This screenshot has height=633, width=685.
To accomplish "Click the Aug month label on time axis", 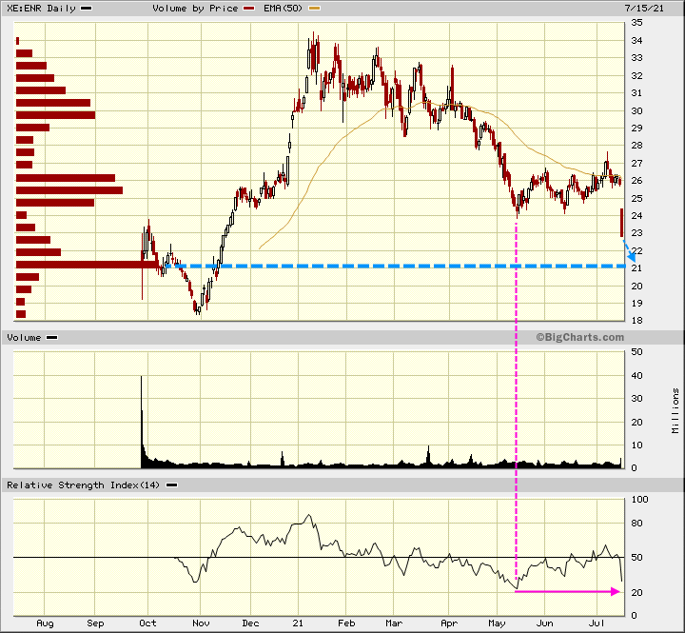I will tap(45, 623).
